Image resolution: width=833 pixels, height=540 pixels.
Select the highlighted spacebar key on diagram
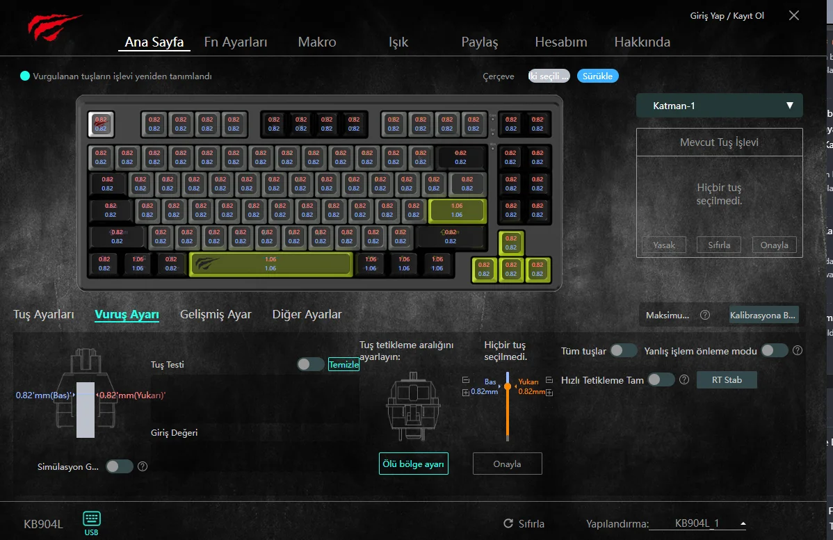click(x=271, y=264)
